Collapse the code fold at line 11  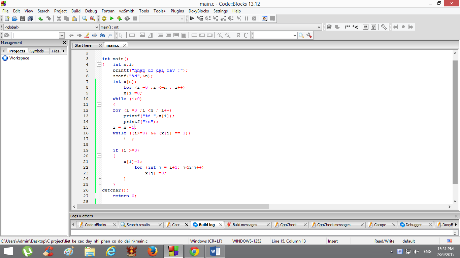click(x=99, y=104)
